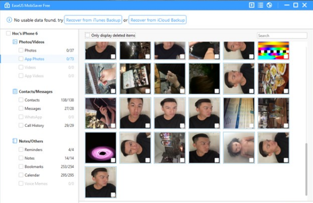Check the Calendar checkbox
The image size is (313, 203).
coord(21,175)
